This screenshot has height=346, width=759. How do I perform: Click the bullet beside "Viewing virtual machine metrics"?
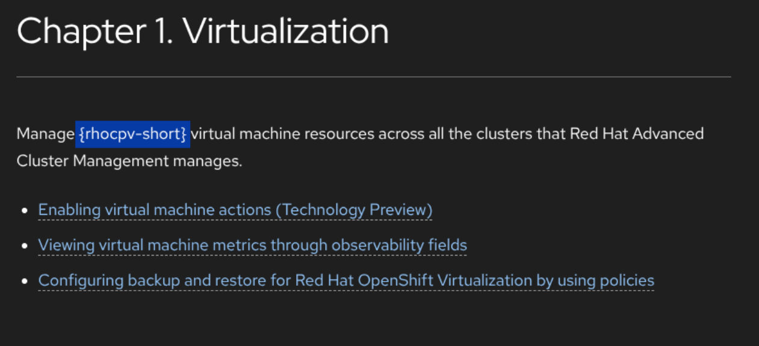pyautogui.click(x=25, y=246)
